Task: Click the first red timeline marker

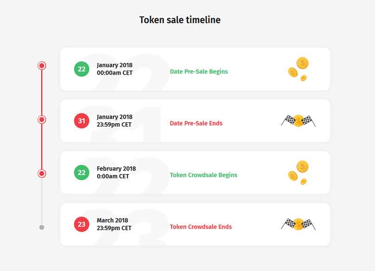Action: pos(42,66)
